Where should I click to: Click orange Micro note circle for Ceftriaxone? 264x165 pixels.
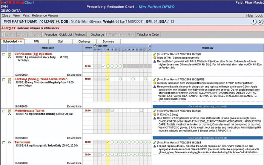point(155,58)
